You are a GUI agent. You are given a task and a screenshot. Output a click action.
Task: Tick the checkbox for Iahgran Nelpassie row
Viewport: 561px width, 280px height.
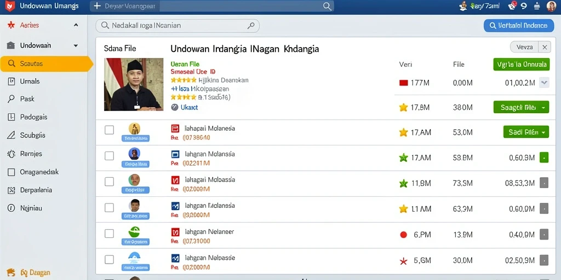pyautogui.click(x=109, y=259)
